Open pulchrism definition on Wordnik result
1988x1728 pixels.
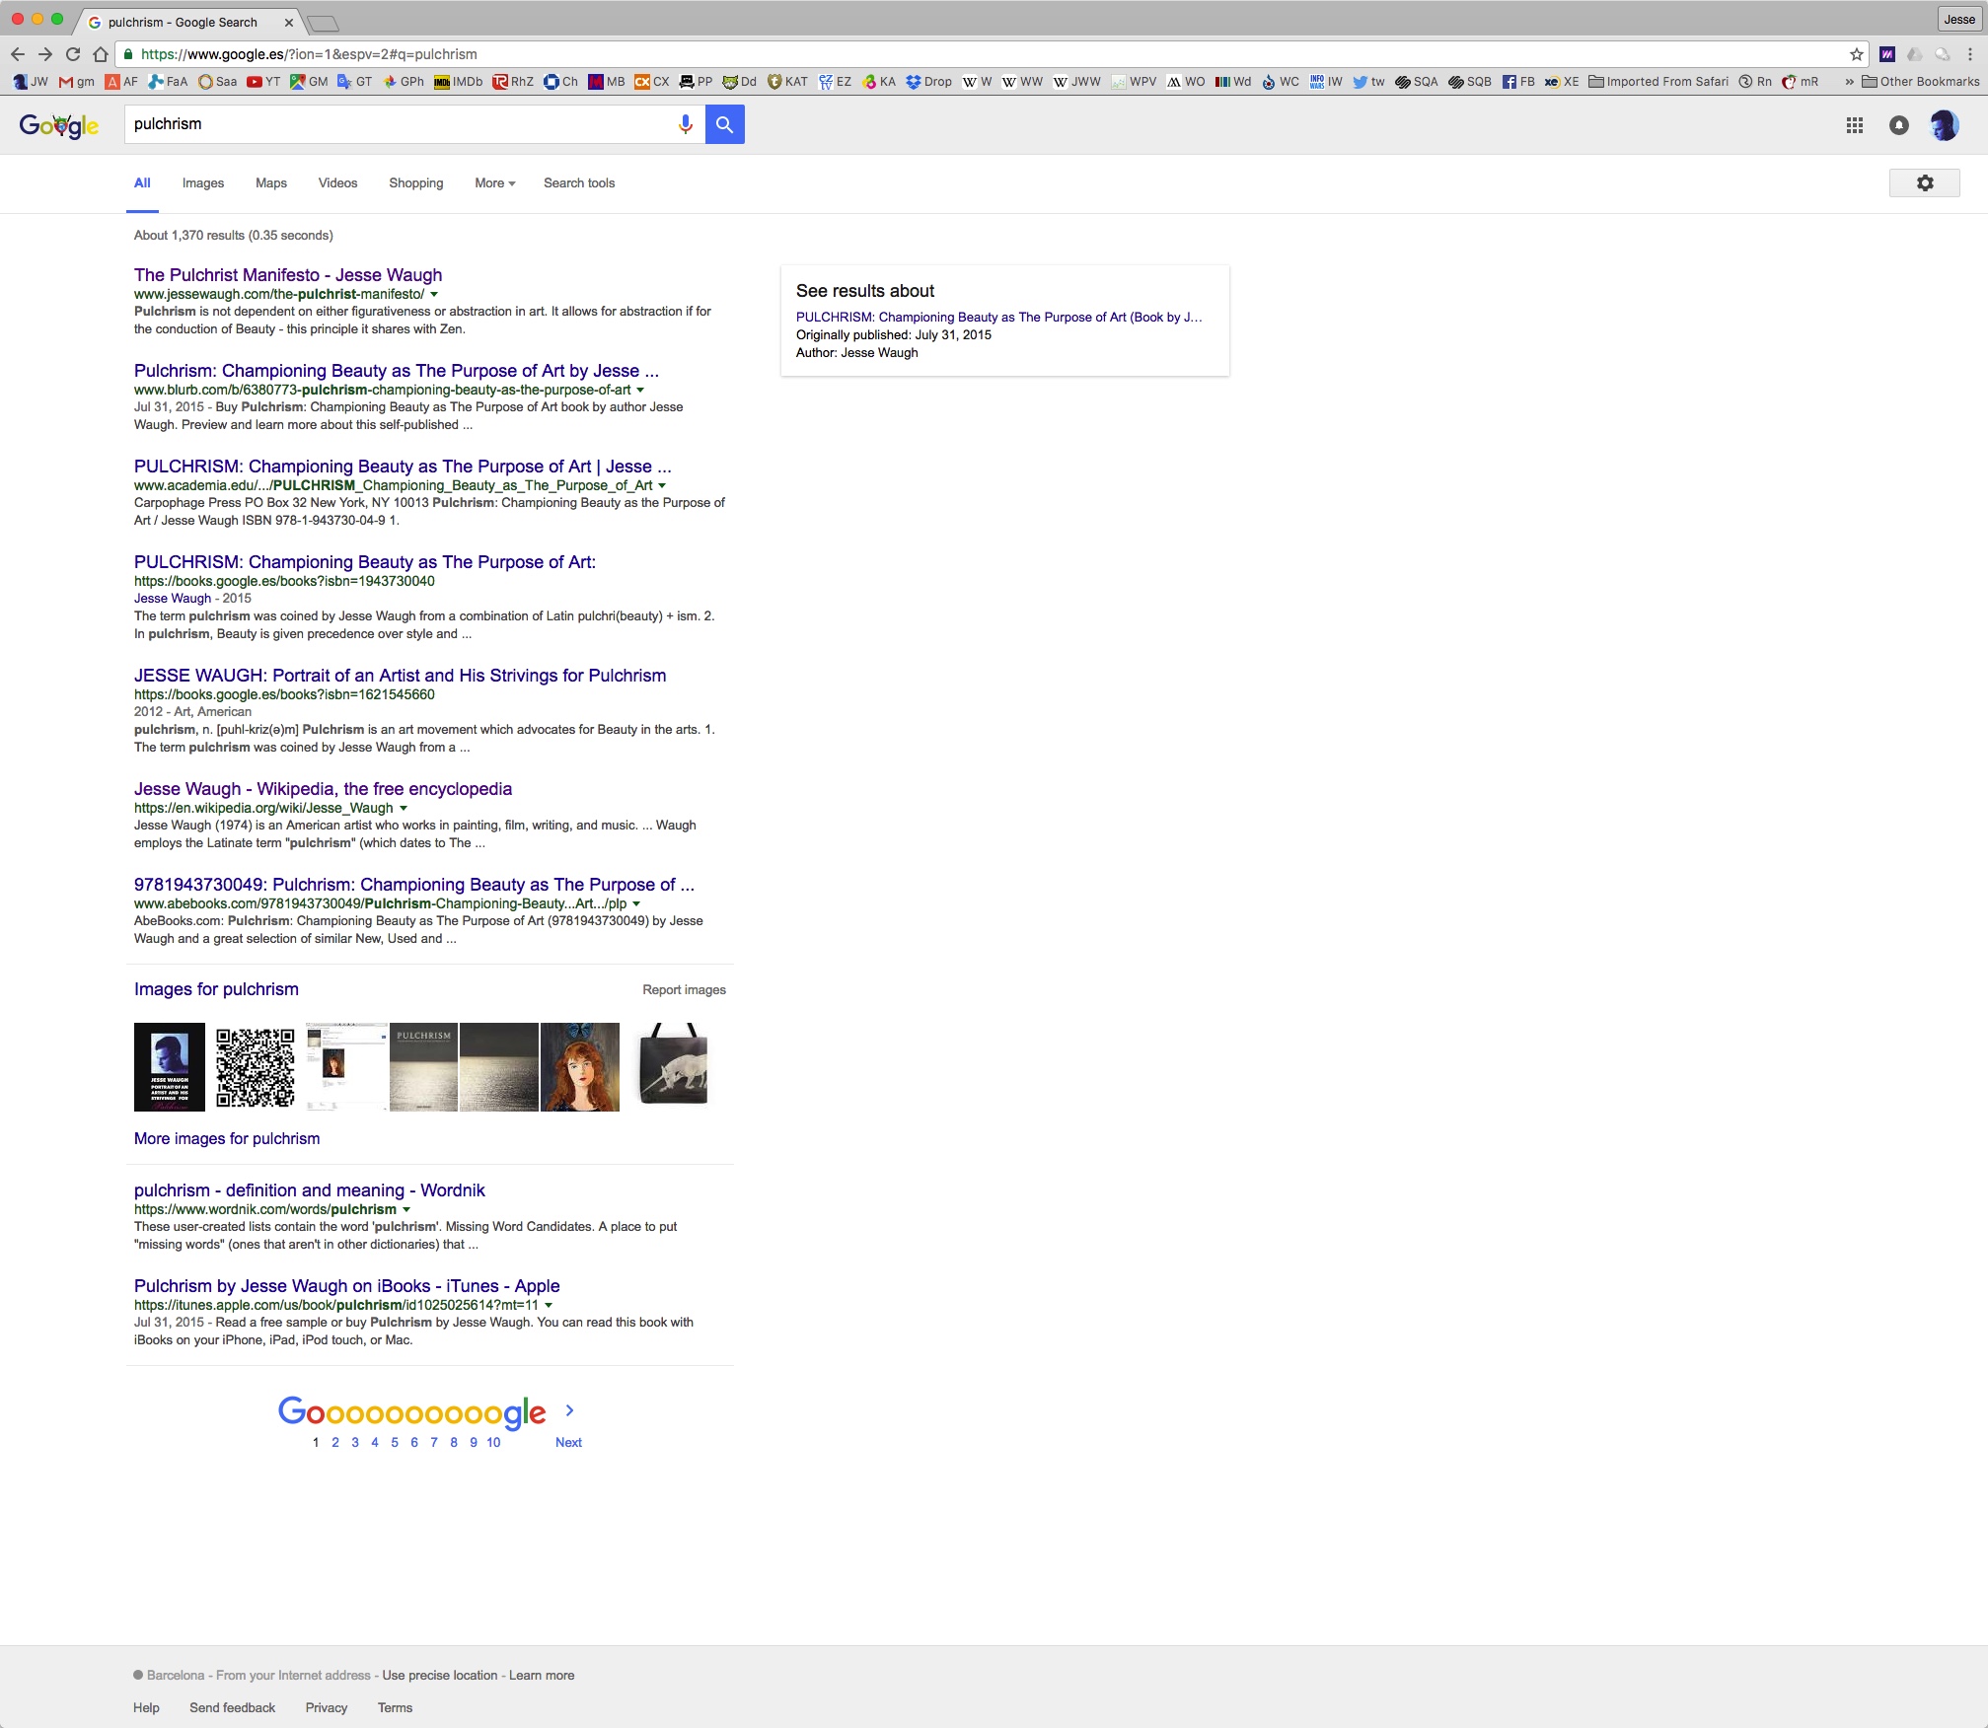click(310, 1190)
